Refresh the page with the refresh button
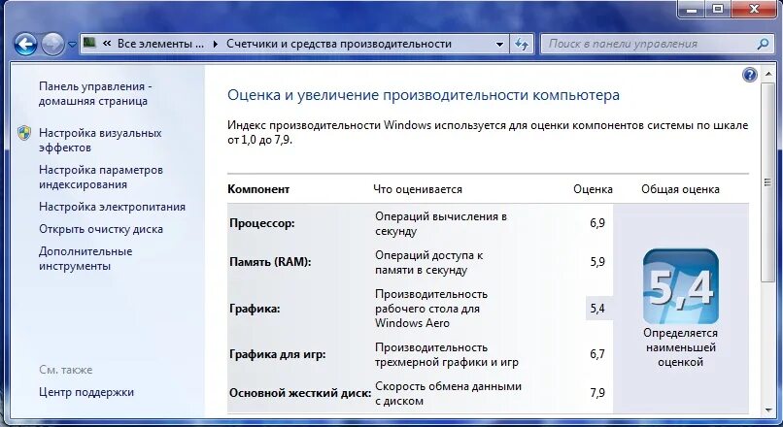The image size is (783, 427). (522, 44)
